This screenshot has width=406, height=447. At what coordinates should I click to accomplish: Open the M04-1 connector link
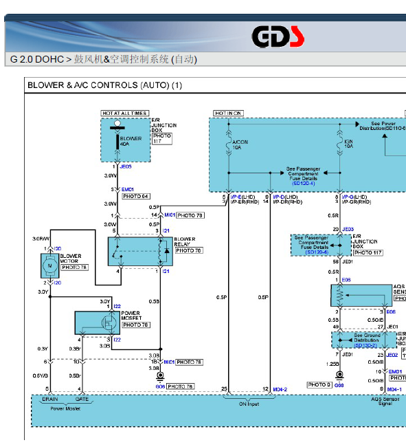point(394,389)
